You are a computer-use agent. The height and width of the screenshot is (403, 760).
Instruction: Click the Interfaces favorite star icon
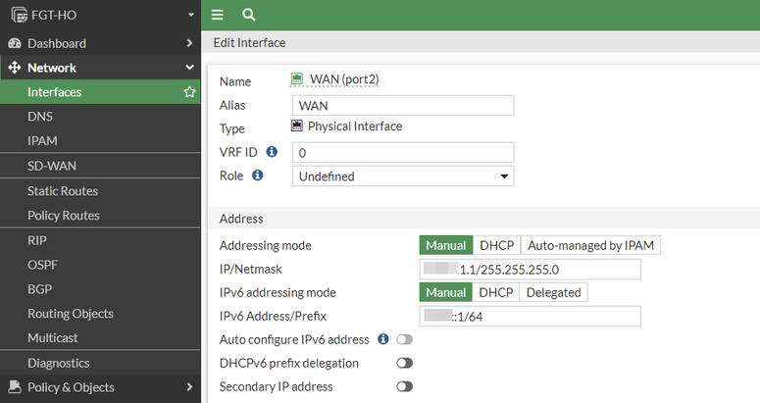point(189,92)
